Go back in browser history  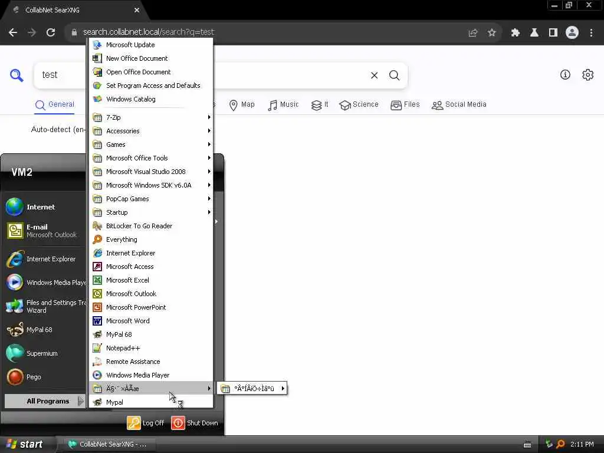pos(13,32)
